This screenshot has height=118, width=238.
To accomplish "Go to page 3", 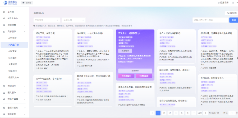I will pos(170,113).
